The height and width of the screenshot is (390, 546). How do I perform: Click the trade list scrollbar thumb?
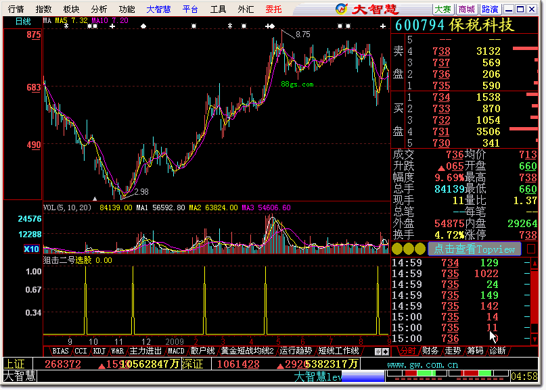pyautogui.click(x=534, y=297)
